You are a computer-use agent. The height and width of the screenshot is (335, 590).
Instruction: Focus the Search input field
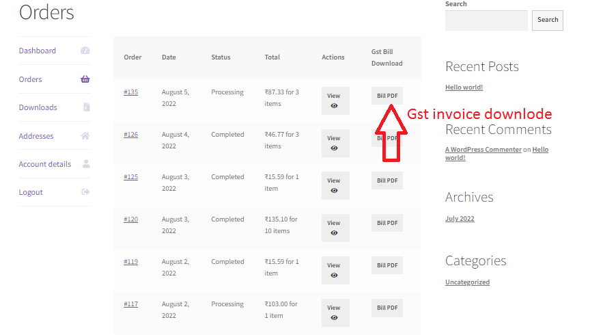[x=486, y=21]
